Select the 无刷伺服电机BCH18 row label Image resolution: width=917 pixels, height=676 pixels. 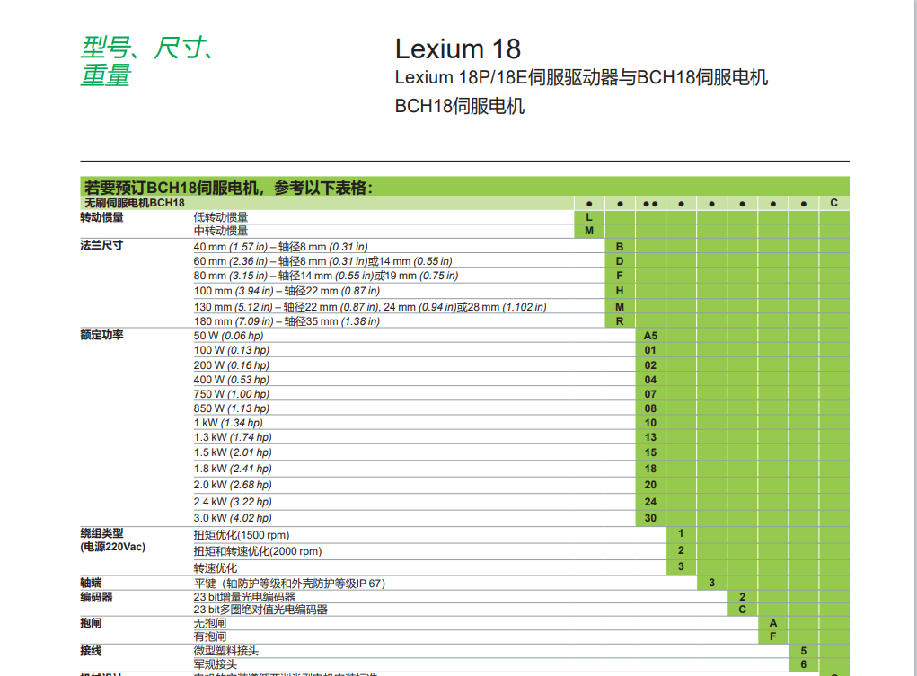coord(133,203)
